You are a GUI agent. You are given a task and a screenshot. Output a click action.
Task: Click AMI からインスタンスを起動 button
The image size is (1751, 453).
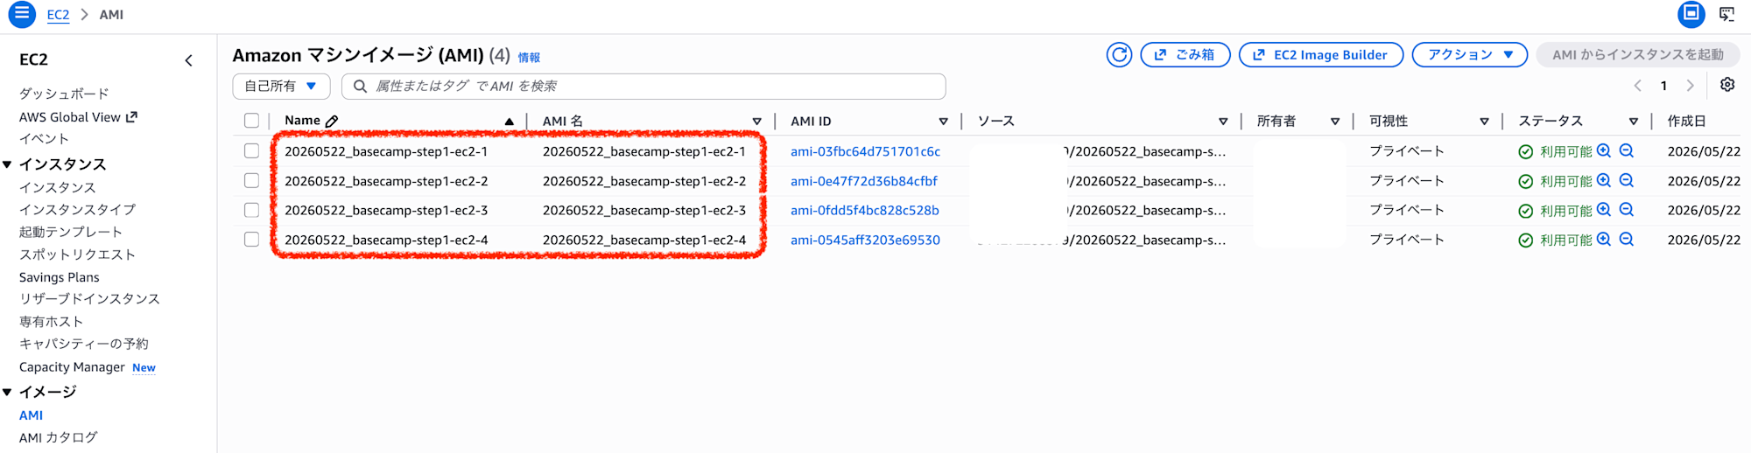(x=1638, y=54)
